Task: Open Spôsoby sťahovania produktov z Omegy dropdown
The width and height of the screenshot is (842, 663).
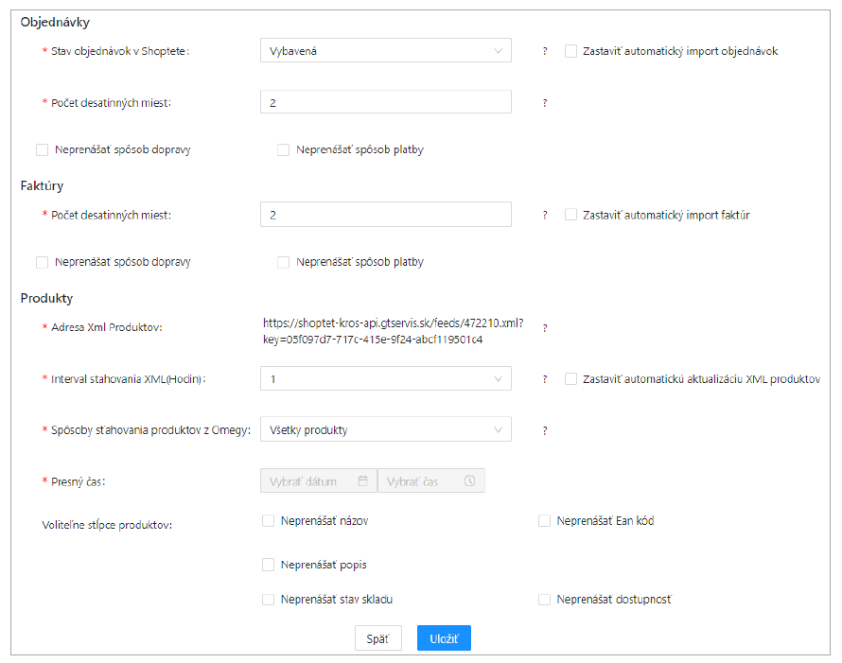Action: (x=385, y=430)
